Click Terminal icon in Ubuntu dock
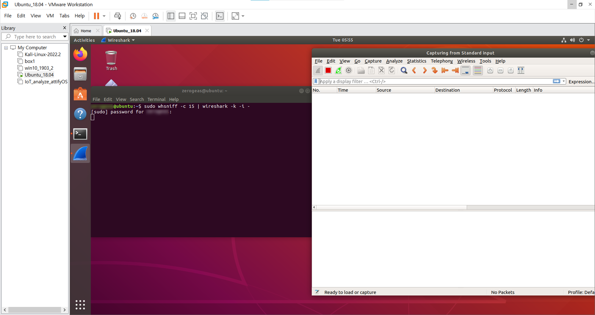 tap(80, 134)
